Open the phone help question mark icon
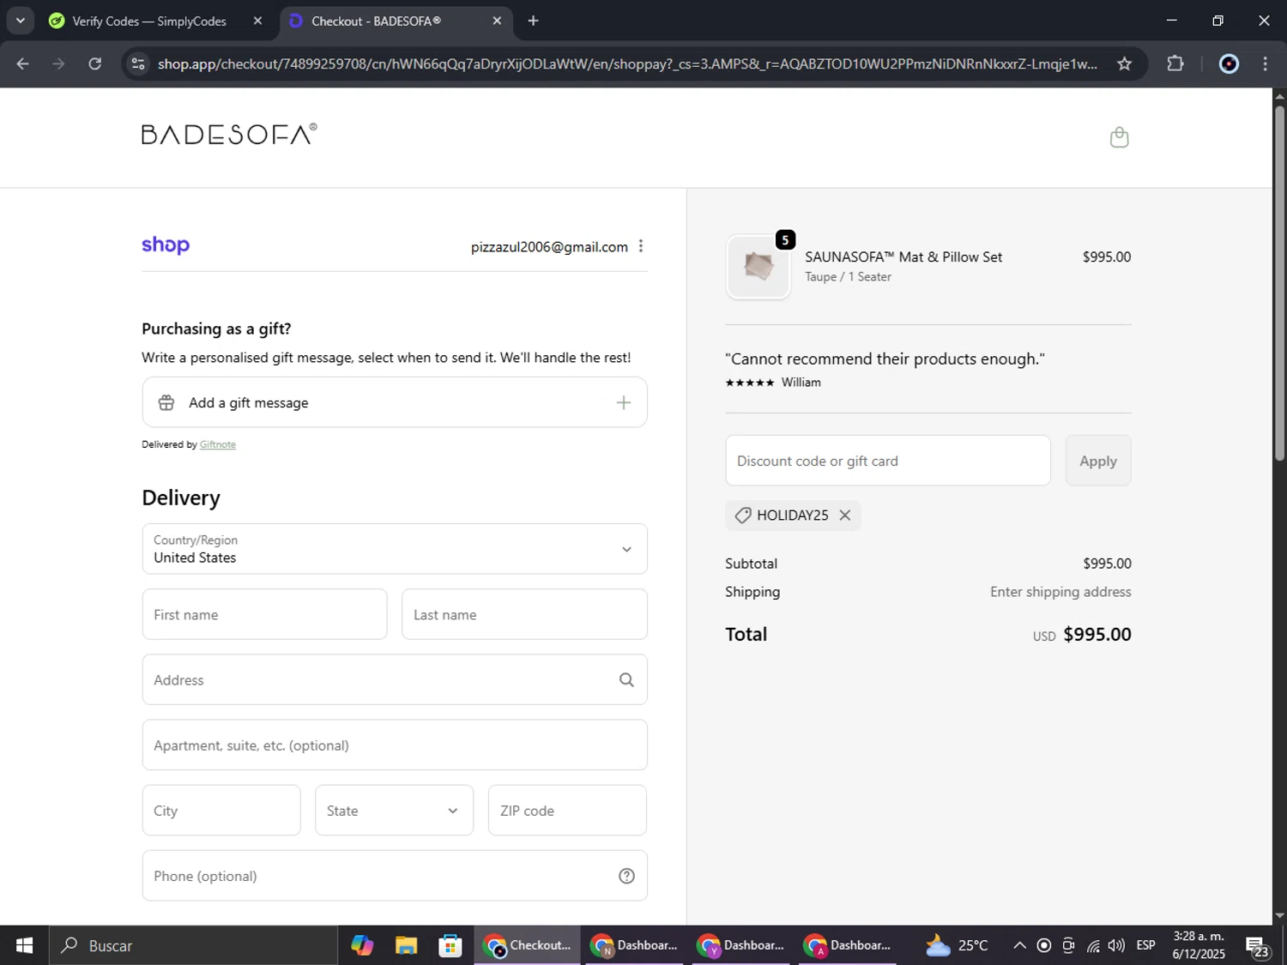1287x965 pixels. click(x=627, y=876)
